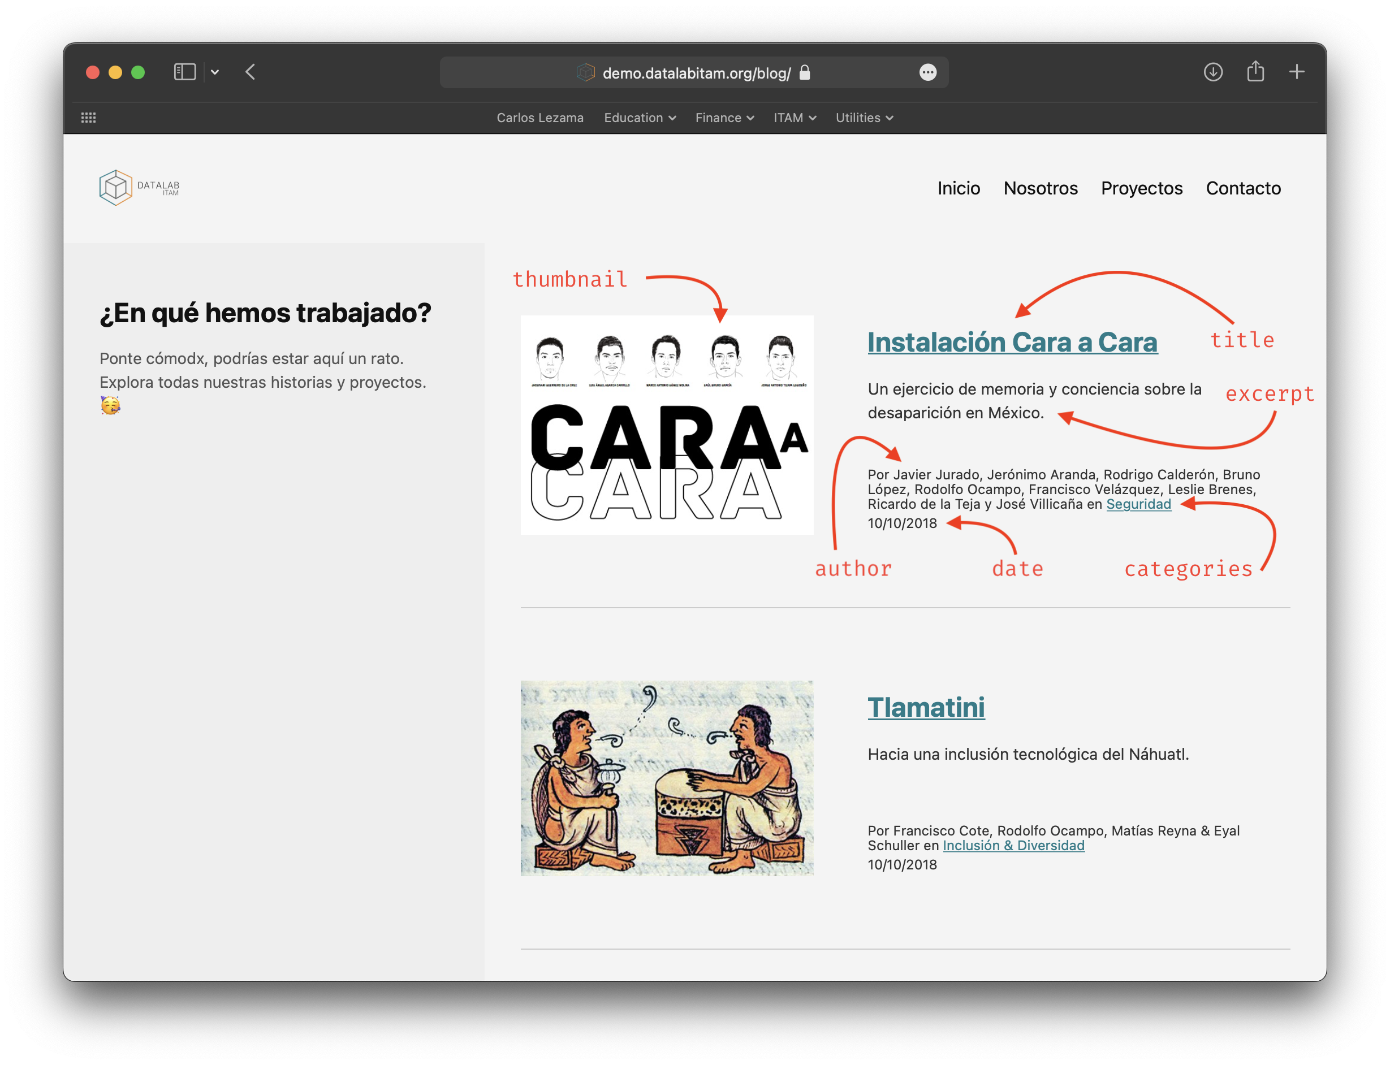
Task: Click the ellipsis button in address bar
Action: pyautogui.click(x=927, y=72)
